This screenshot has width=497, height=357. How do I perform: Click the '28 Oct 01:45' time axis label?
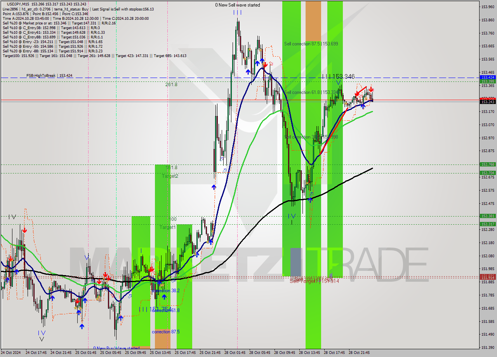tap(235, 353)
